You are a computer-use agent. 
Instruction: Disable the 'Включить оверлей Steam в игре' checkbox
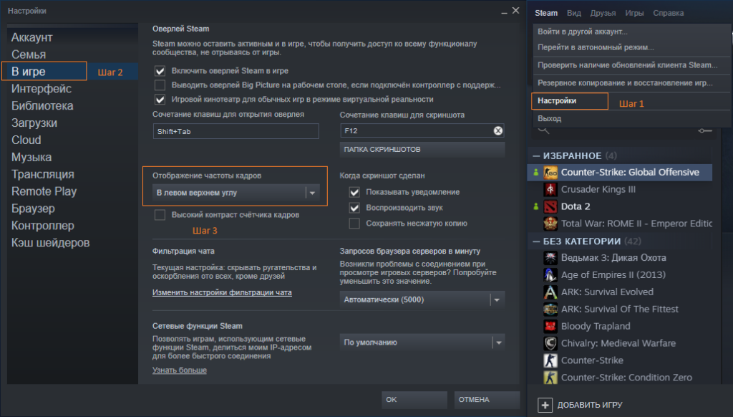(x=160, y=71)
